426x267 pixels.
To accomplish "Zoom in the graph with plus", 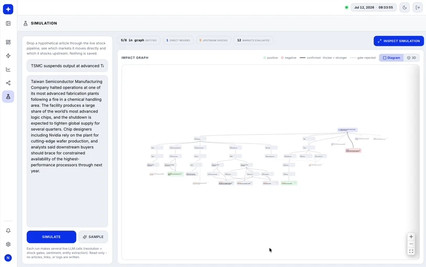I will pyautogui.click(x=411, y=237).
